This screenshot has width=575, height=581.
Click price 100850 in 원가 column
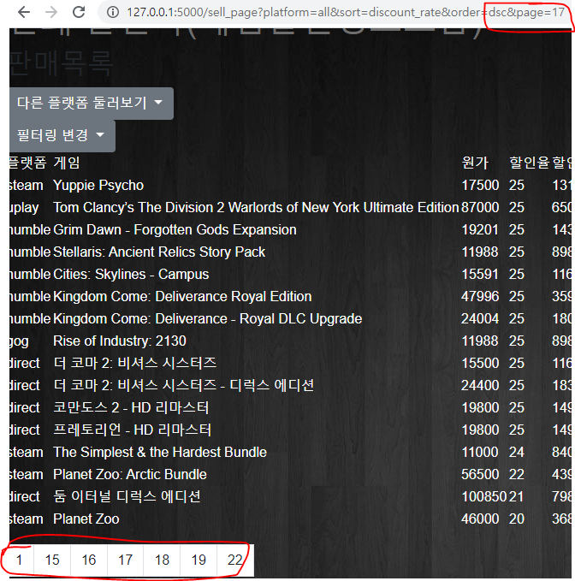pos(483,496)
